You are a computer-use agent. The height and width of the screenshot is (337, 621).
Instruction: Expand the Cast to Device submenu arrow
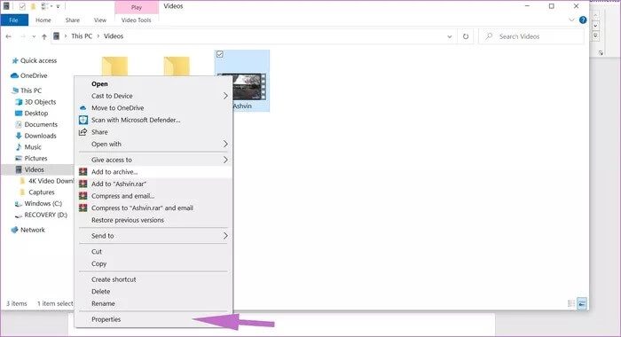coord(225,96)
